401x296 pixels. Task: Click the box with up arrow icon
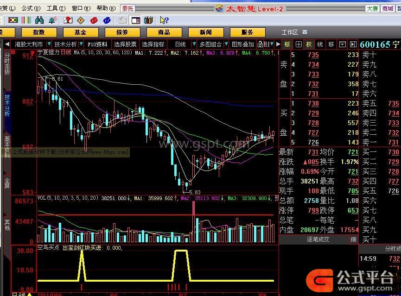click(x=342, y=44)
